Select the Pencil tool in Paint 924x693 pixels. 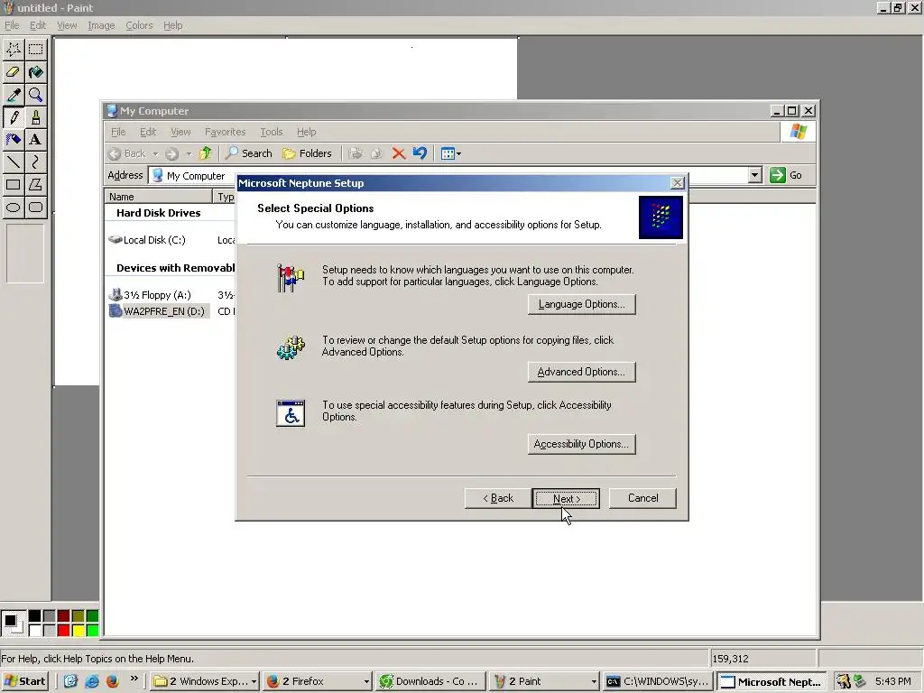(x=14, y=117)
